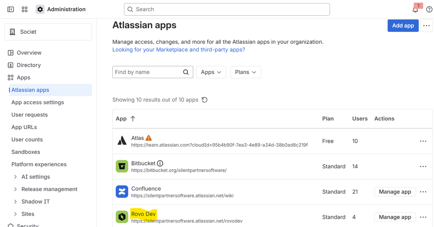The width and height of the screenshot is (434, 227).
Task: Click Manage app for Confluence
Action: 395,192
